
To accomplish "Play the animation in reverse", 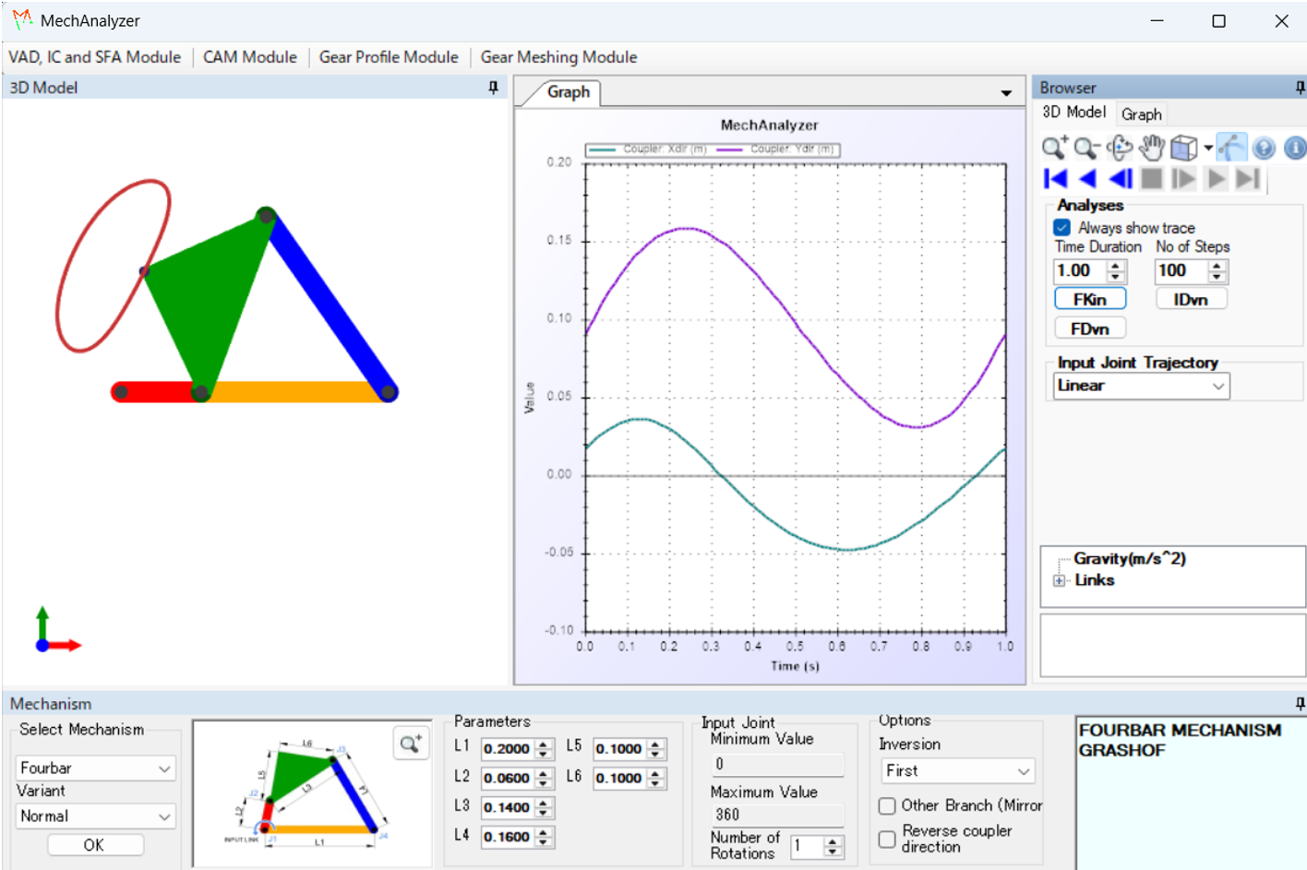I will (x=1087, y=179).
